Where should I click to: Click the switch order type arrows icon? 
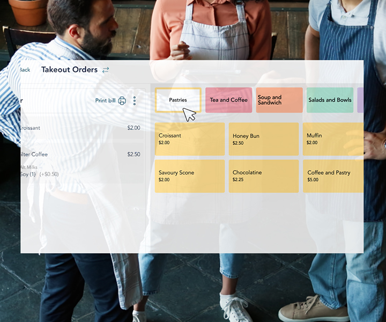[106, 70]
